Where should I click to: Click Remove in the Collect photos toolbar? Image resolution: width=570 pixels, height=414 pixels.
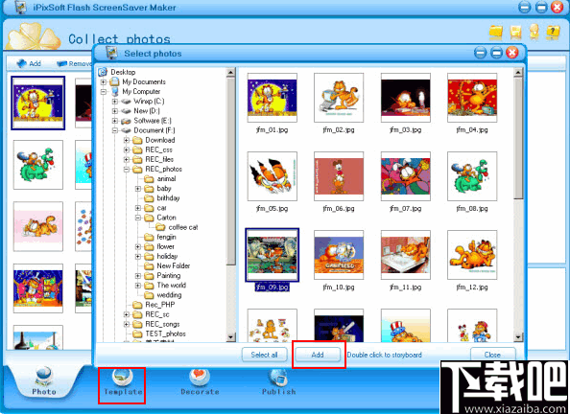[75, 64]
